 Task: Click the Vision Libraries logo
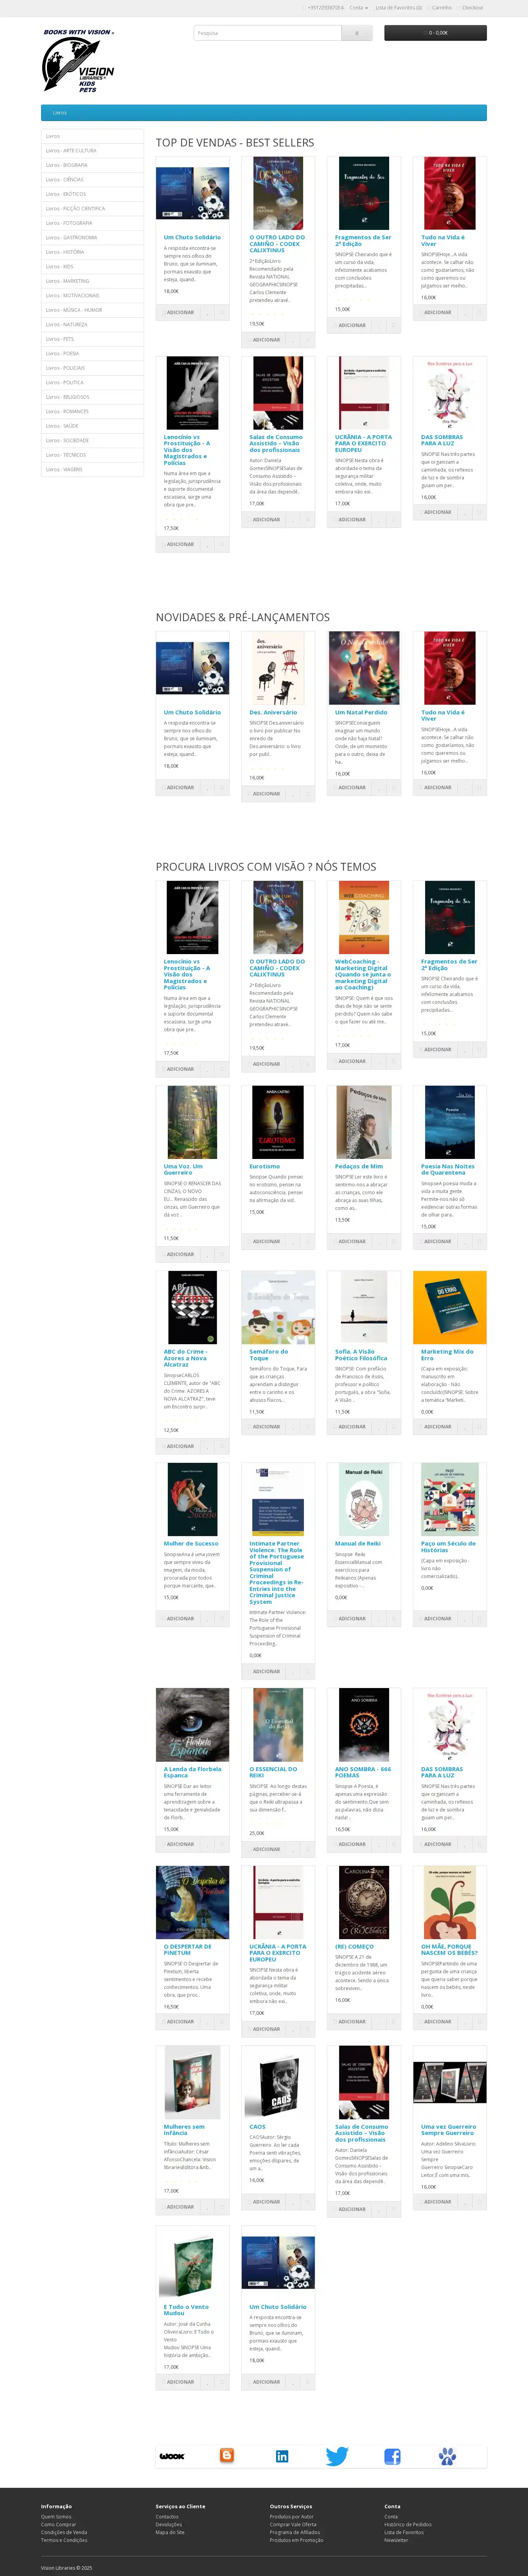click(78, 61)
